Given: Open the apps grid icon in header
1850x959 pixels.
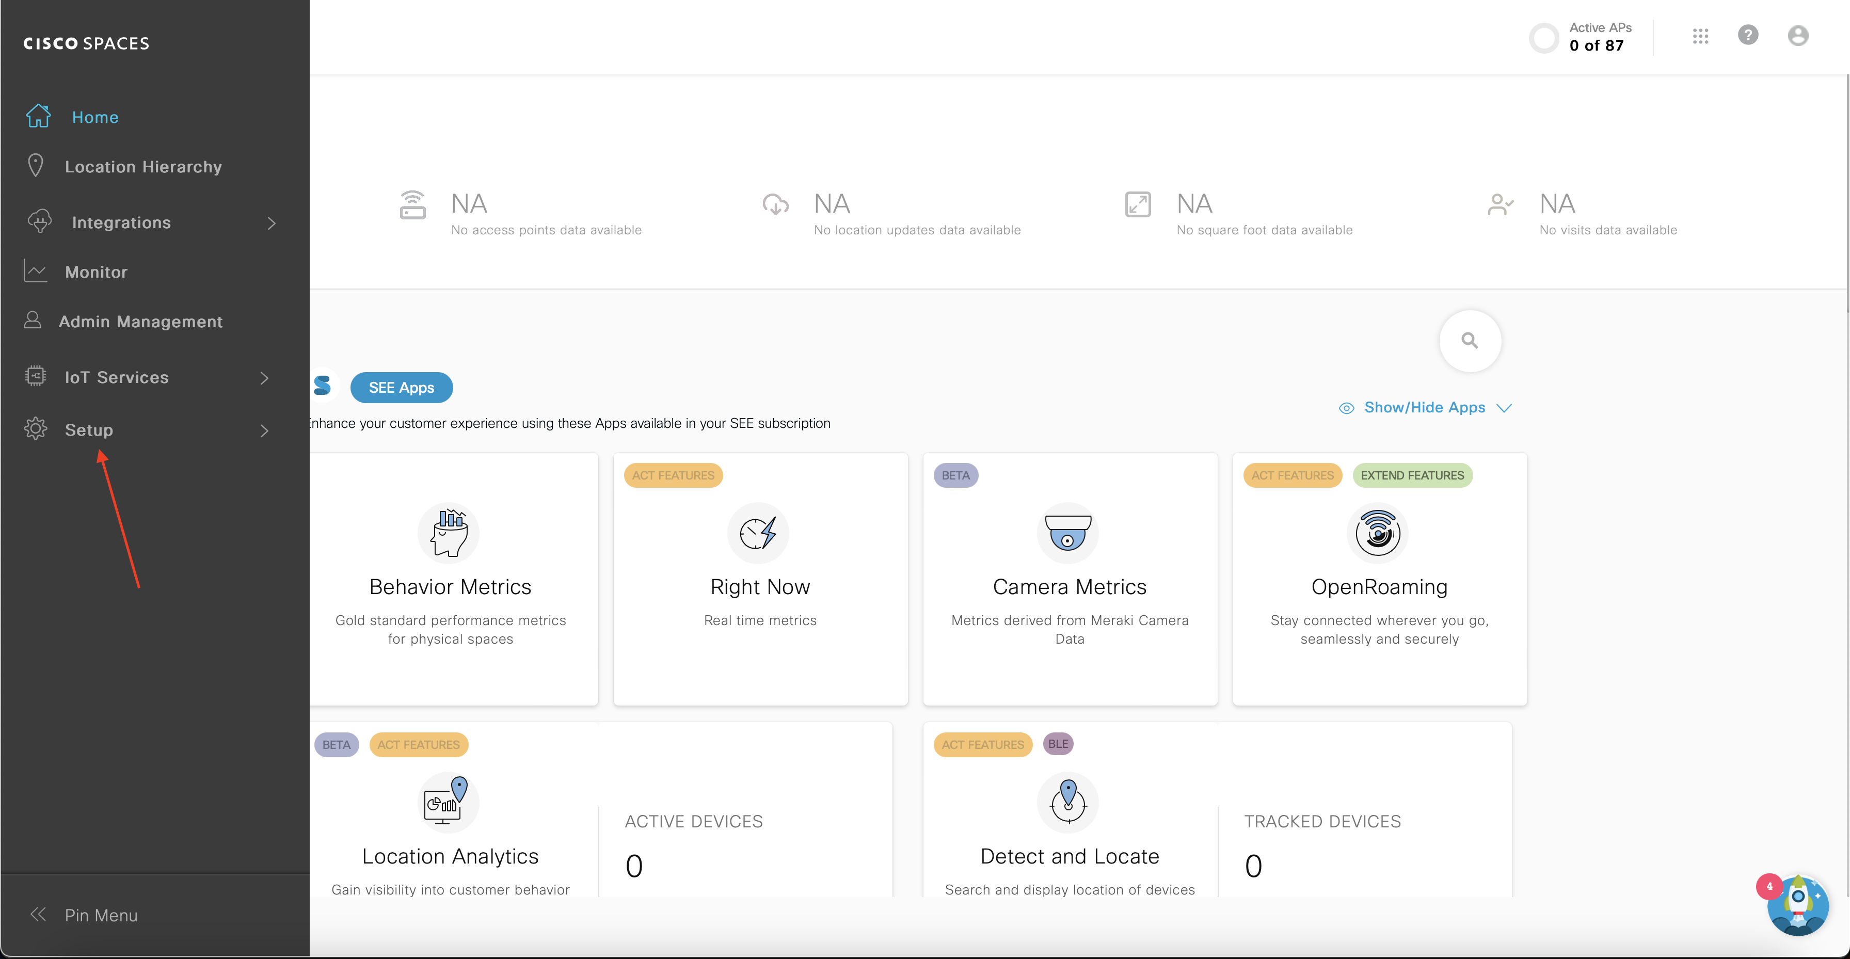Looking at the screenshot, I should click(x=1700, y=36).
